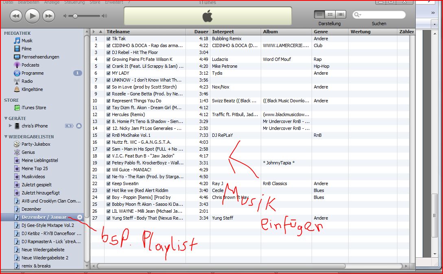Uncheck the MY LADY track checkbox
The width and height of the screenshot is (443, 274).
click(x=108, y=73)
